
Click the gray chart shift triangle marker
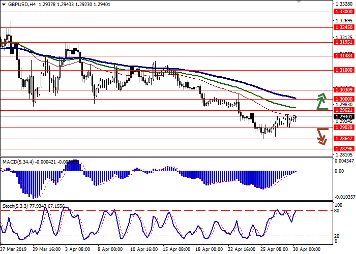298,3
